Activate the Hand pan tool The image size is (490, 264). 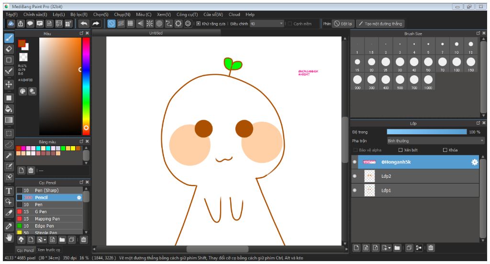pos(9,237)
